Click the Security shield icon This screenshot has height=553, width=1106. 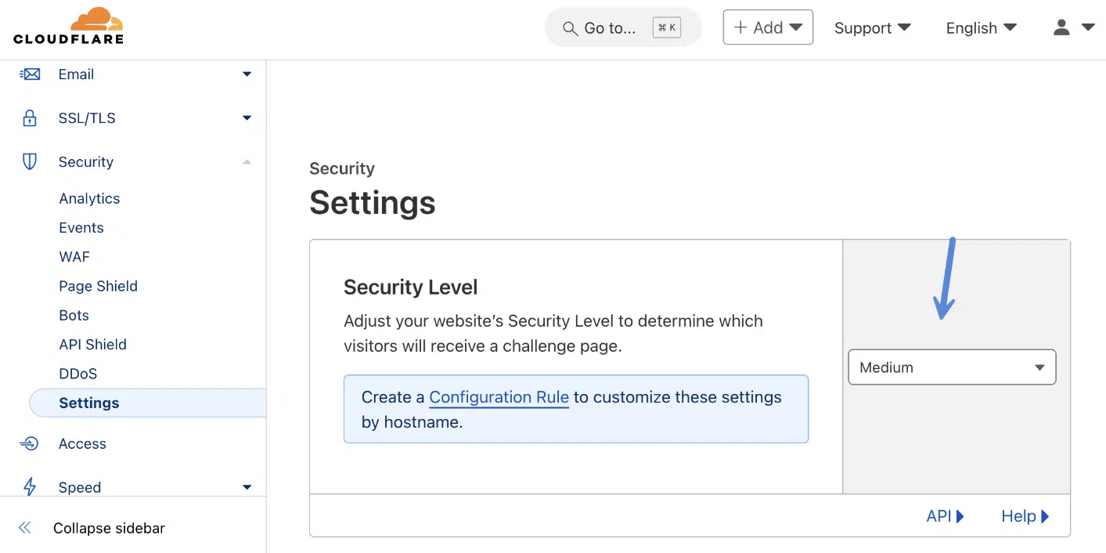click(x=29, y=161)
